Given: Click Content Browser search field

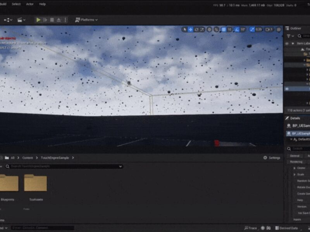Looking at the screenshot, I should click(x=64, y=167).
